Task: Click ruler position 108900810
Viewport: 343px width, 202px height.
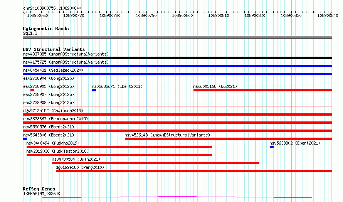Action: click(x=219, y=15)
